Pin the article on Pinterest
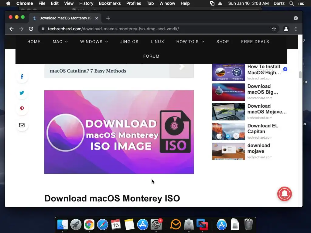This screenshot has width=311, height=233. point(22,109)
